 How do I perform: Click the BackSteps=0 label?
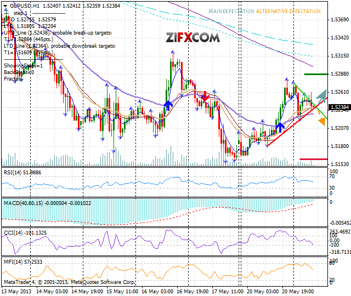[x=19, y=72]
